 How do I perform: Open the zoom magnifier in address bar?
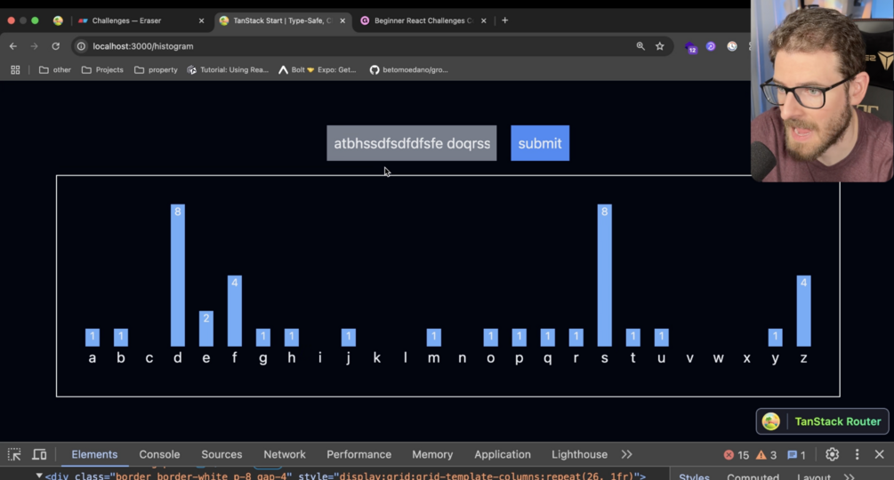640,46
